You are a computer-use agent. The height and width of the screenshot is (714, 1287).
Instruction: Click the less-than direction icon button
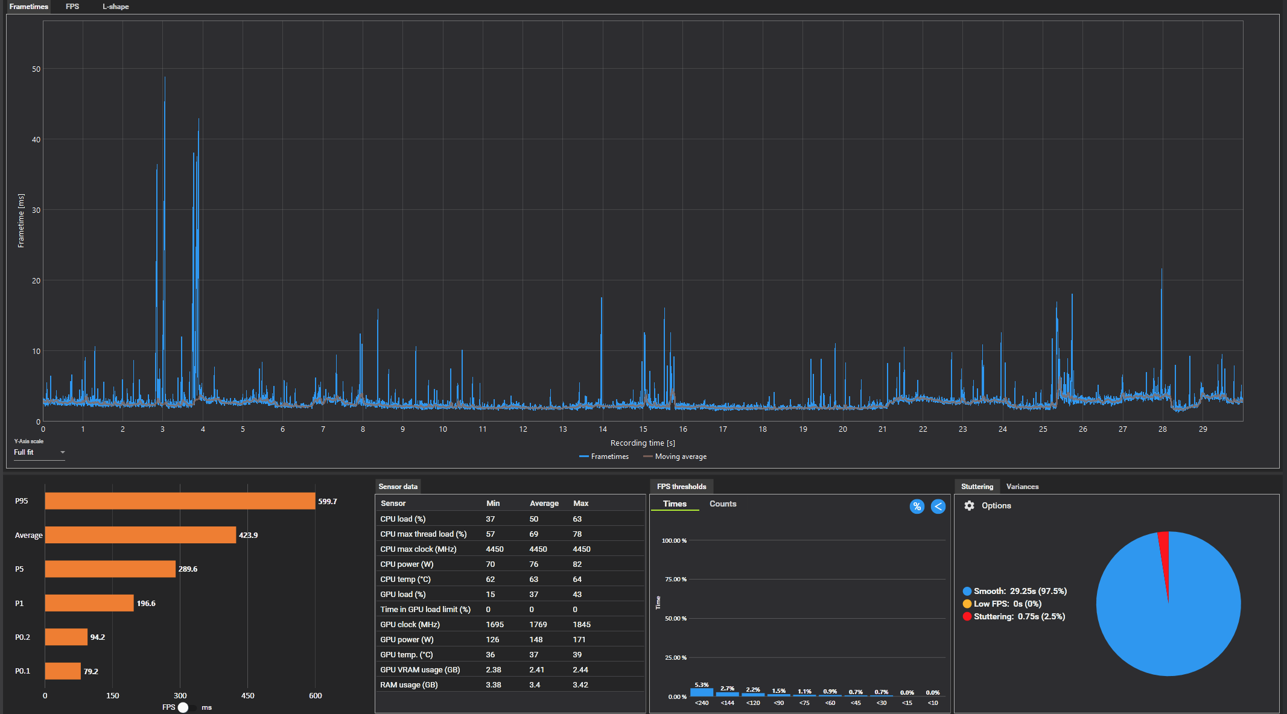click(x=938, y=507)
